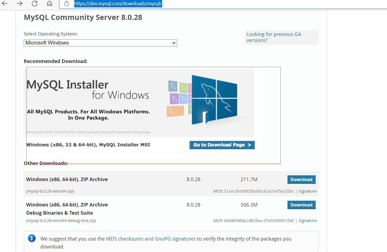This screenshot has height=252, width=387.
Task: Click the '211.7M' file size
Action: tap(249, 179)
